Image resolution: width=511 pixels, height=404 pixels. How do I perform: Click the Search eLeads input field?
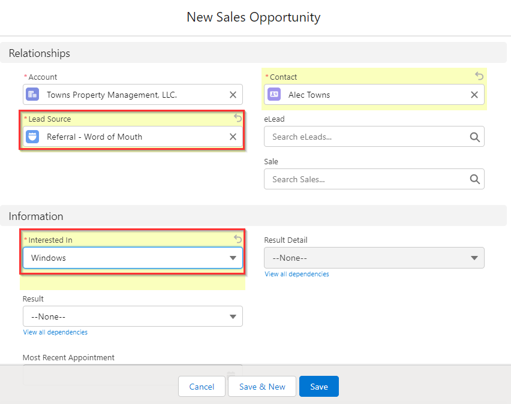[360, 137]
